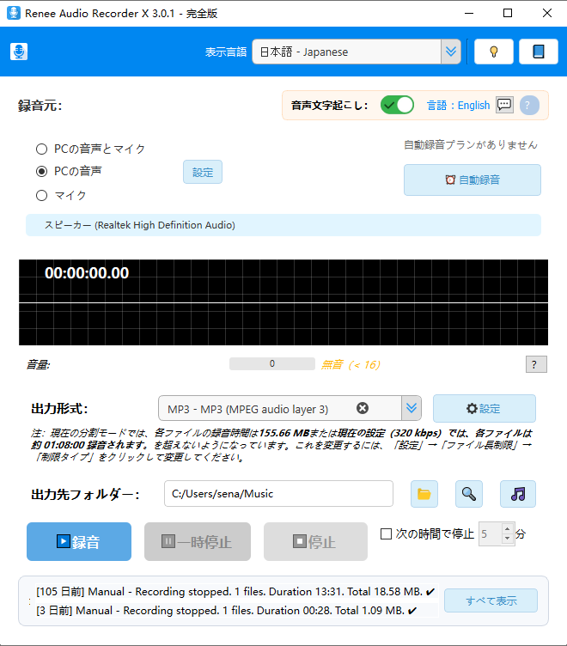Minimize the Renee Audio Recorder window
567x646 pixels.
(469, 13)
